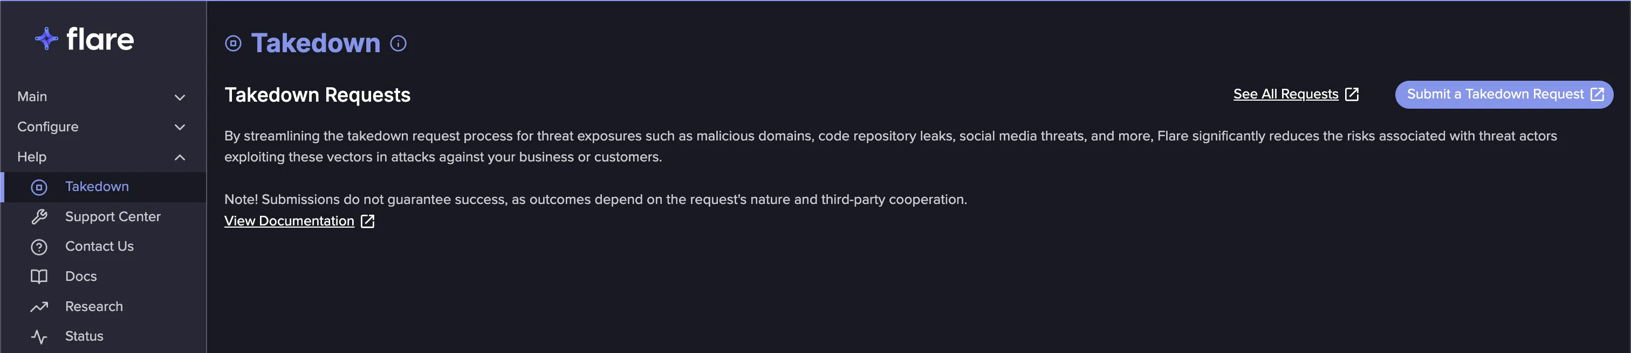Click the Research trending arrow icon
This screenshot has width=1631, height=353.
coord(39,307)
